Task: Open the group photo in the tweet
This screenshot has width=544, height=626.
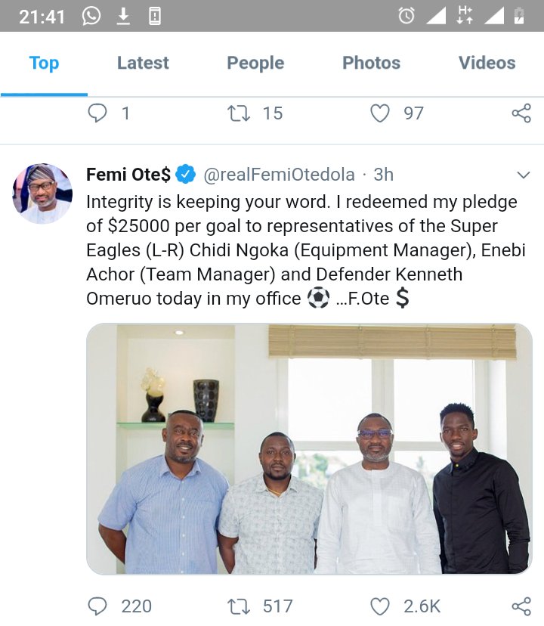Action: click(x=309, y=448)
